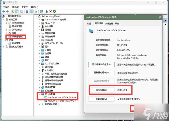This screenshot has height=121, width=169.
Task: Click the blue Help question-mark toolbar icon
Action: click(27, 11)
